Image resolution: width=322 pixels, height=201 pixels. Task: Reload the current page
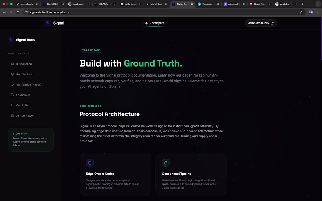click(18, 12)
